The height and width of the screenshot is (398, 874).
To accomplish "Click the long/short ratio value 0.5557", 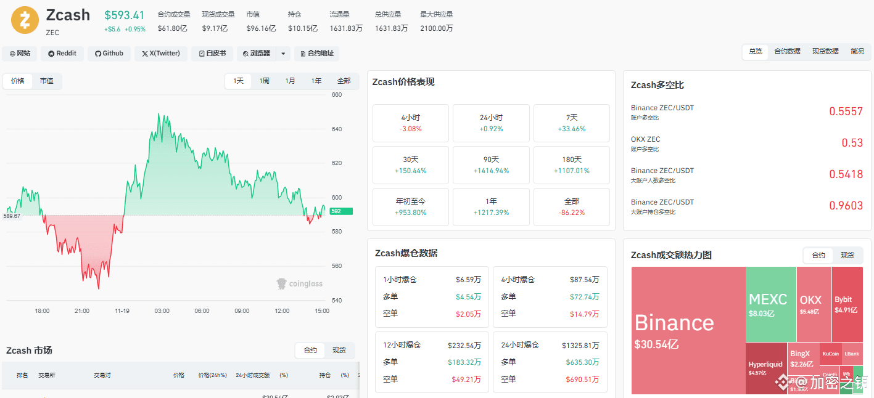I will pyautogui.click(x=846, y=112).
